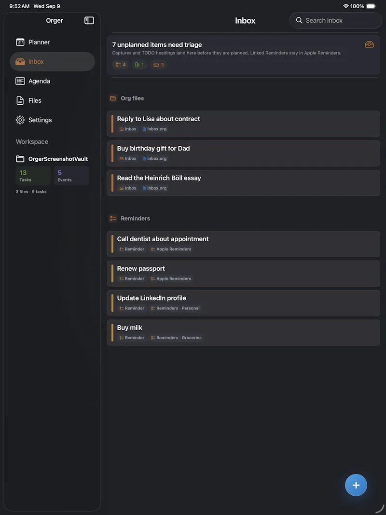Open the Buy milk item
This screenshot has height=515, width=386.
pyautogui.click(x=244, y=333)
